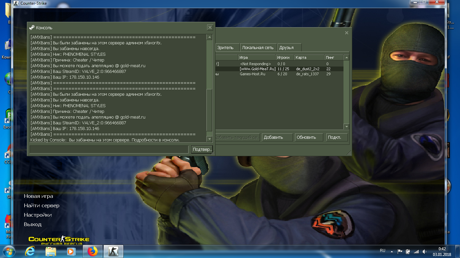Click the 11 / 25 players cell
Image resolution: width=460 pixels, height=258 pixels.
click(283, 69)
